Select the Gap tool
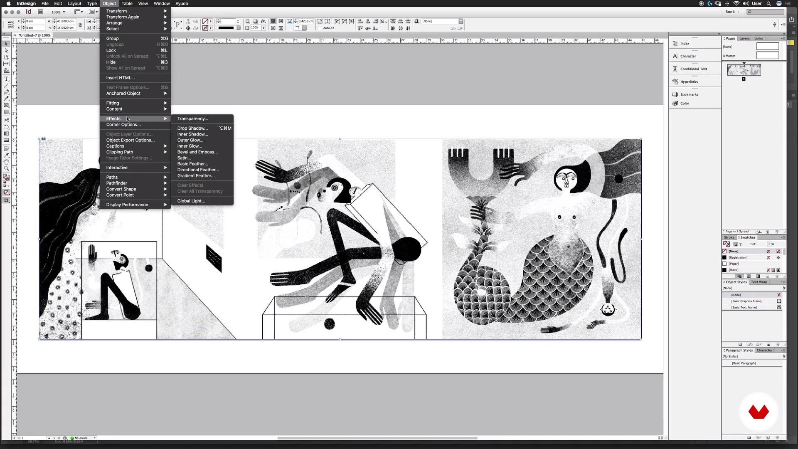Viewport: 798px width, 449px height. coord(6,64)
